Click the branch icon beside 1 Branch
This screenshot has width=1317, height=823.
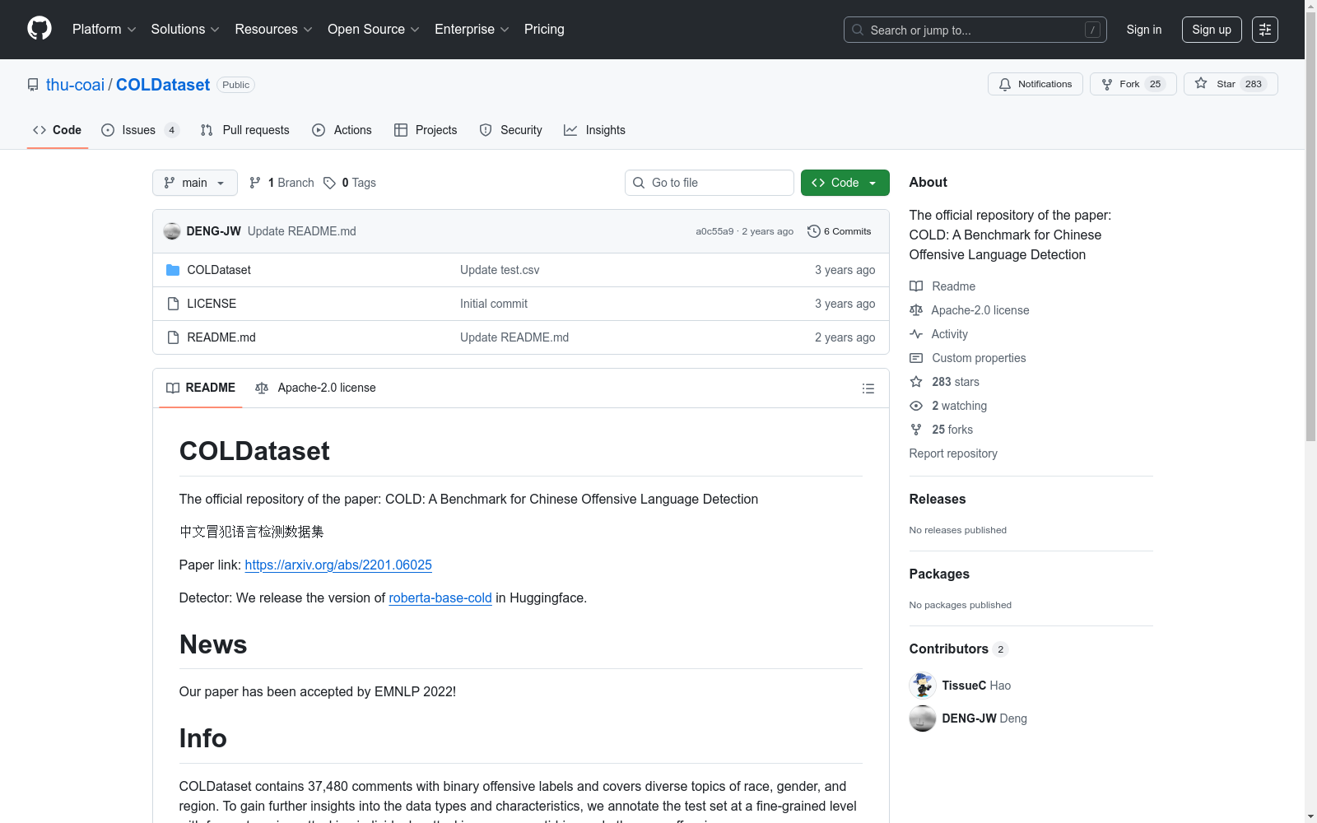point(255,183)
